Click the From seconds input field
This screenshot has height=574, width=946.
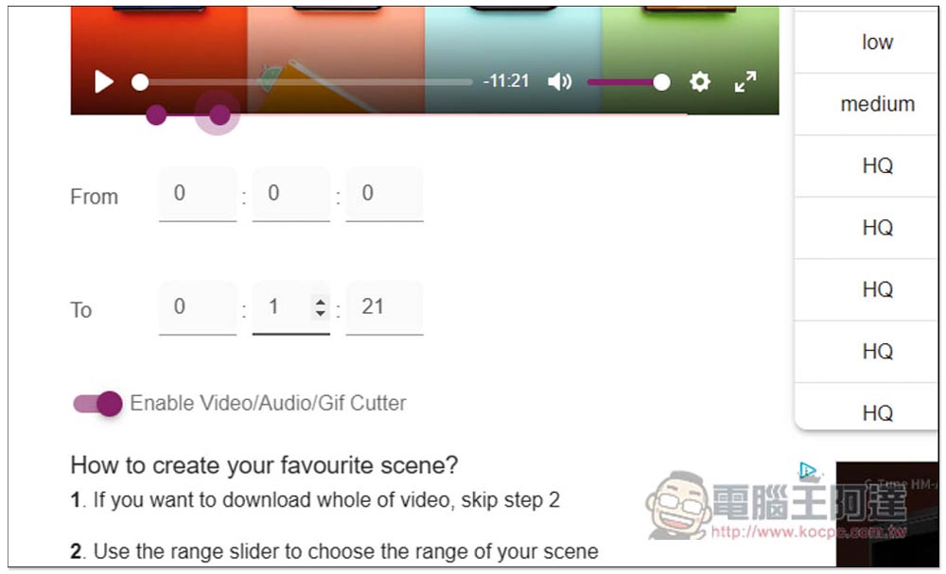(384, 194)
